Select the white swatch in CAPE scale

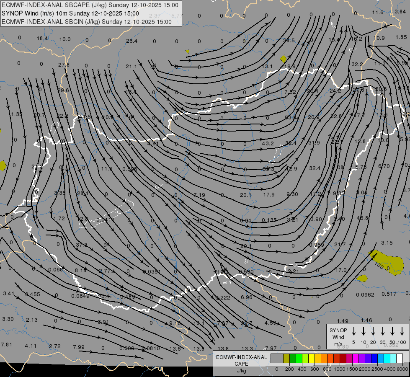(x=399, y=358)
